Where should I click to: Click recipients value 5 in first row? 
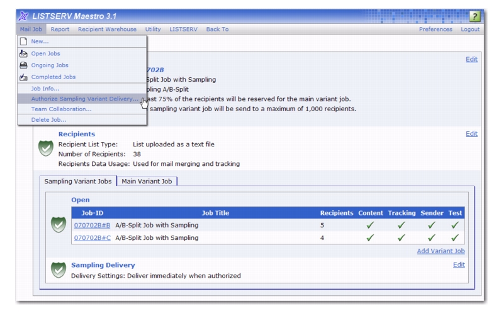pyautogui.click(x=322, y=226)
